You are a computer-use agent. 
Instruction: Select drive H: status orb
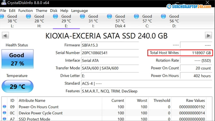(x=28, y=16)
